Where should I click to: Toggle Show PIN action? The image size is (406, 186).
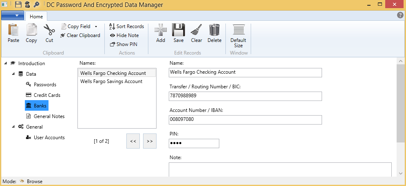pos(124,44)
